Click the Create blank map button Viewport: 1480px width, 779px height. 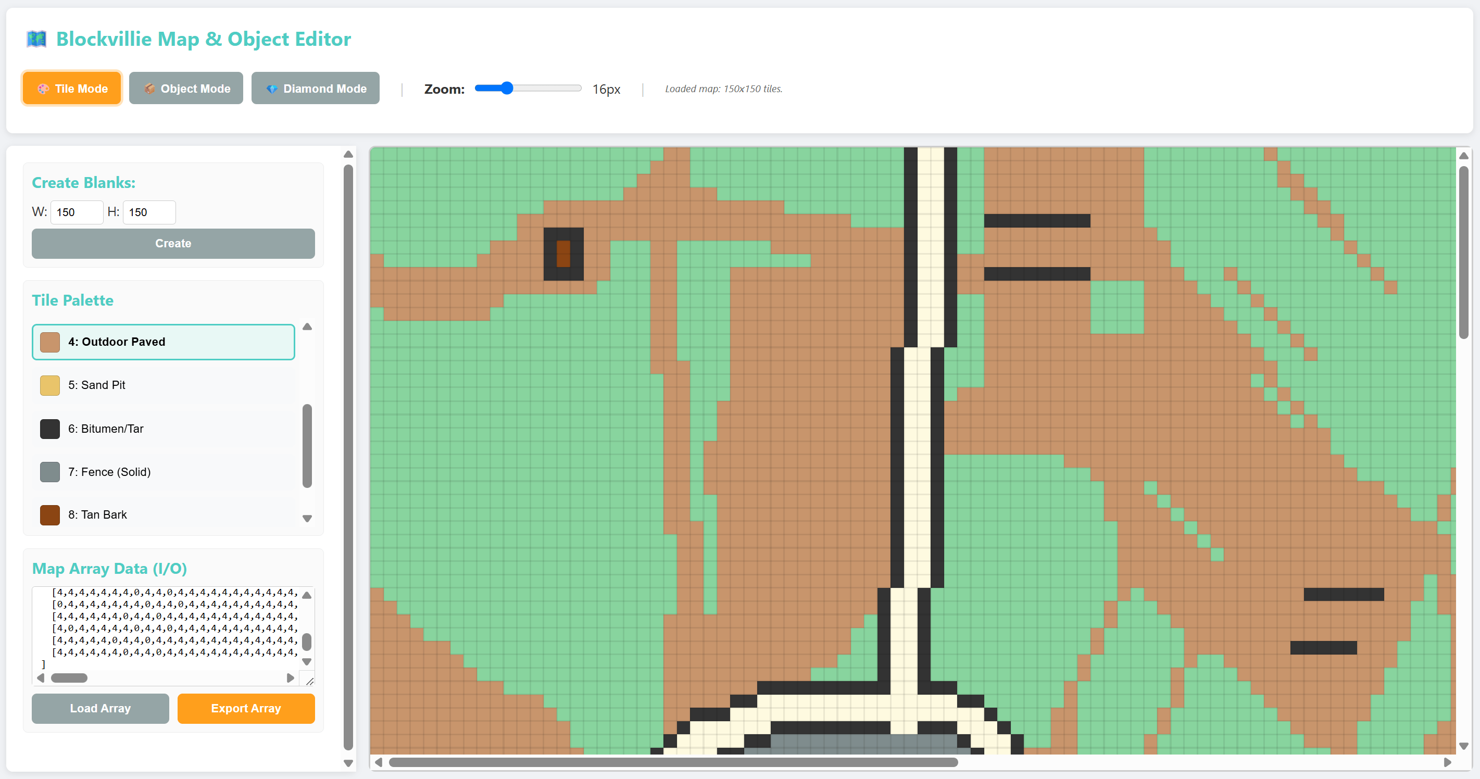click(x=173, y=244)
